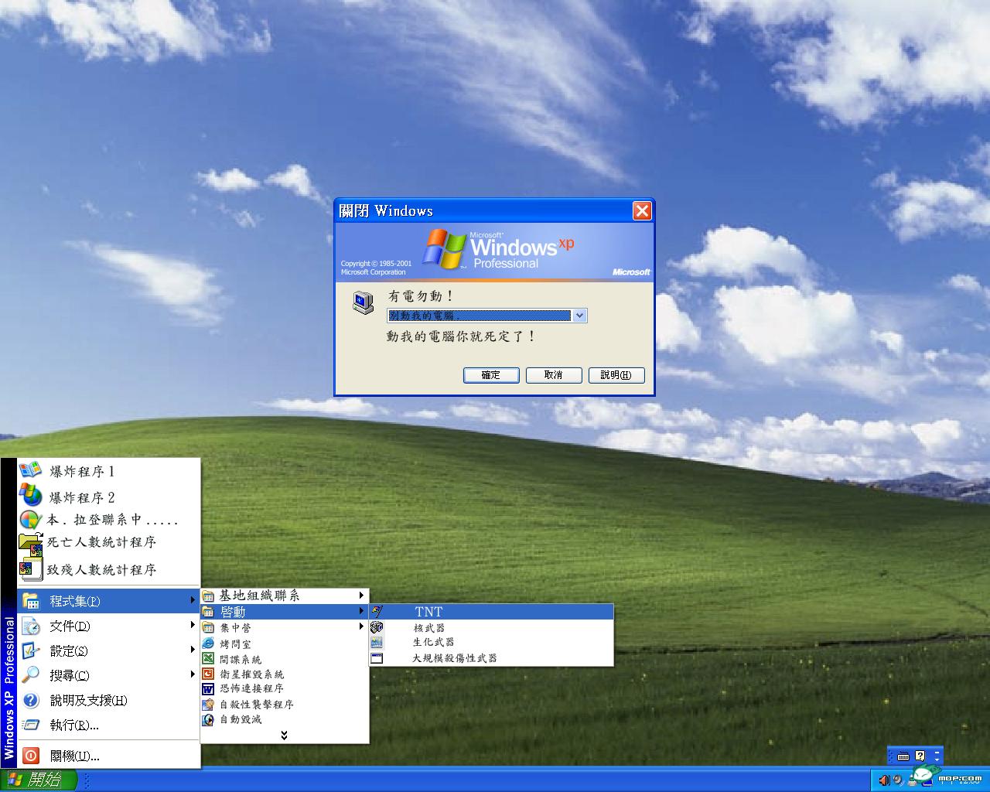Launch 恐怖連接程序 with the Word icon
The height and width of the screenshot is (792, 990).
(285, 688)
